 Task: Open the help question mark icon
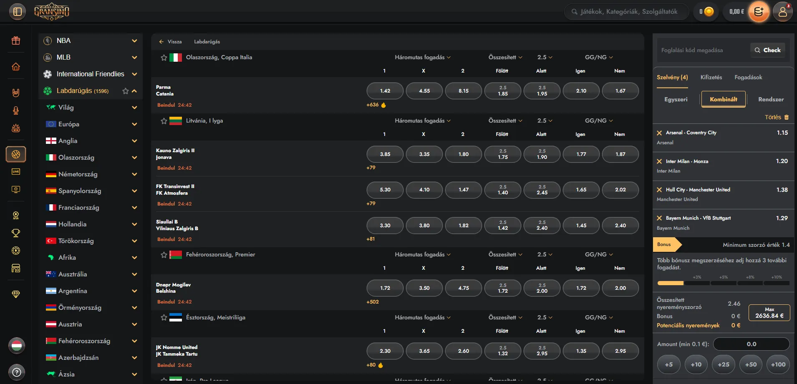pos(17,372)
